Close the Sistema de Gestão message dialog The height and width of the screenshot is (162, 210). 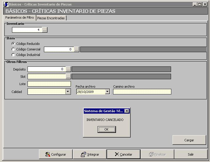pyautogui.click(x=127, y=111)
